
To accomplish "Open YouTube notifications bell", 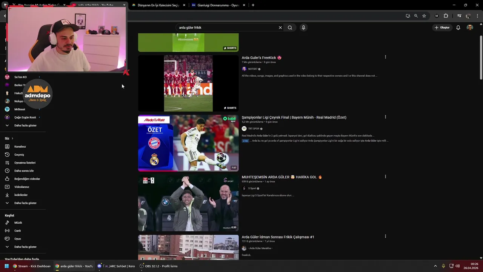I will [x=458, y=28].
